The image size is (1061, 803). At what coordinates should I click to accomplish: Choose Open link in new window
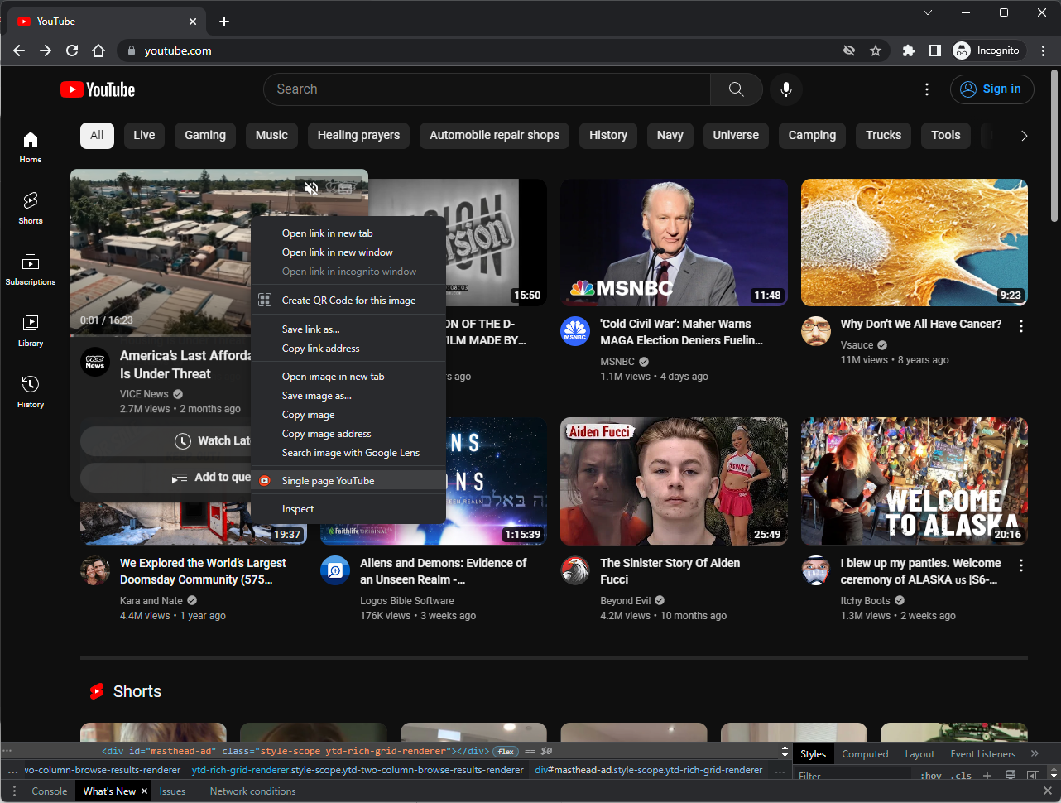tap(348, 252)
